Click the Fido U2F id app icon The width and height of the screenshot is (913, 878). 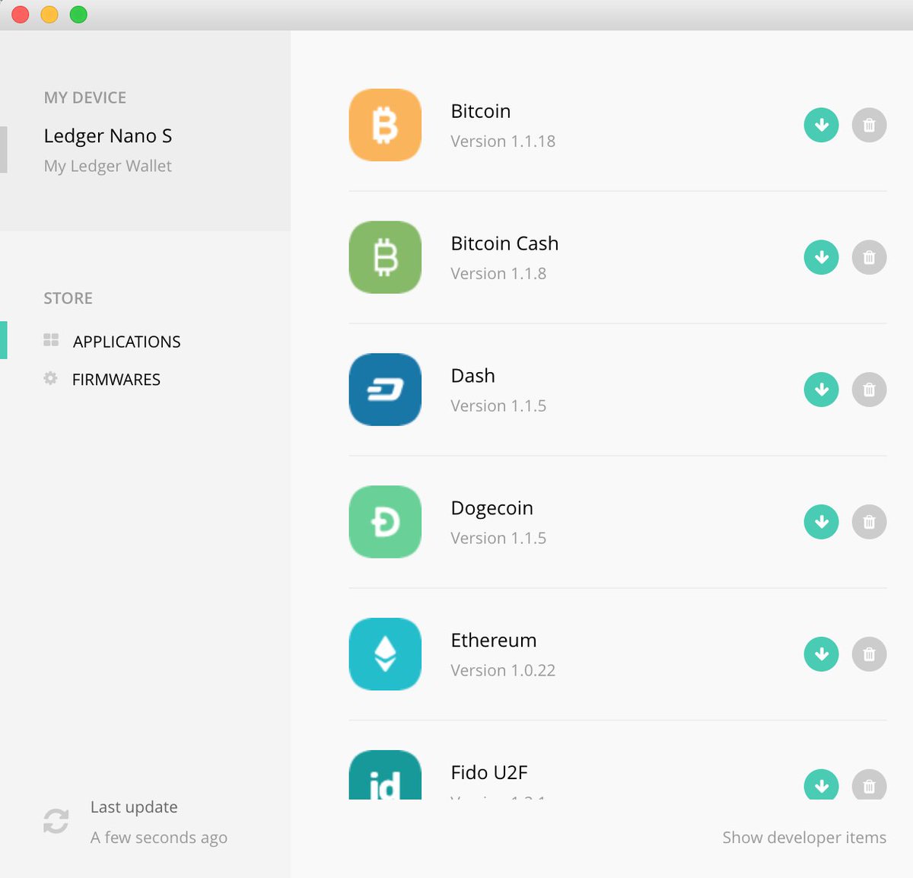coord(385,775)
